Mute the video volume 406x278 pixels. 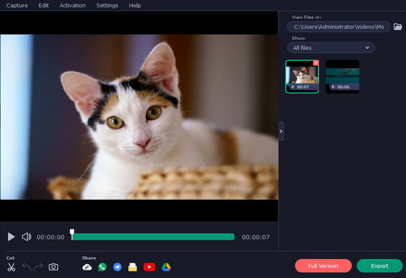(x=26, y=236)
